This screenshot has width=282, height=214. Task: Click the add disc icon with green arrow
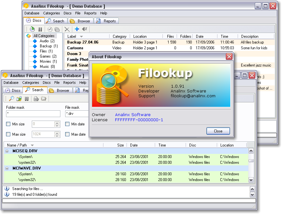point(32,29)
